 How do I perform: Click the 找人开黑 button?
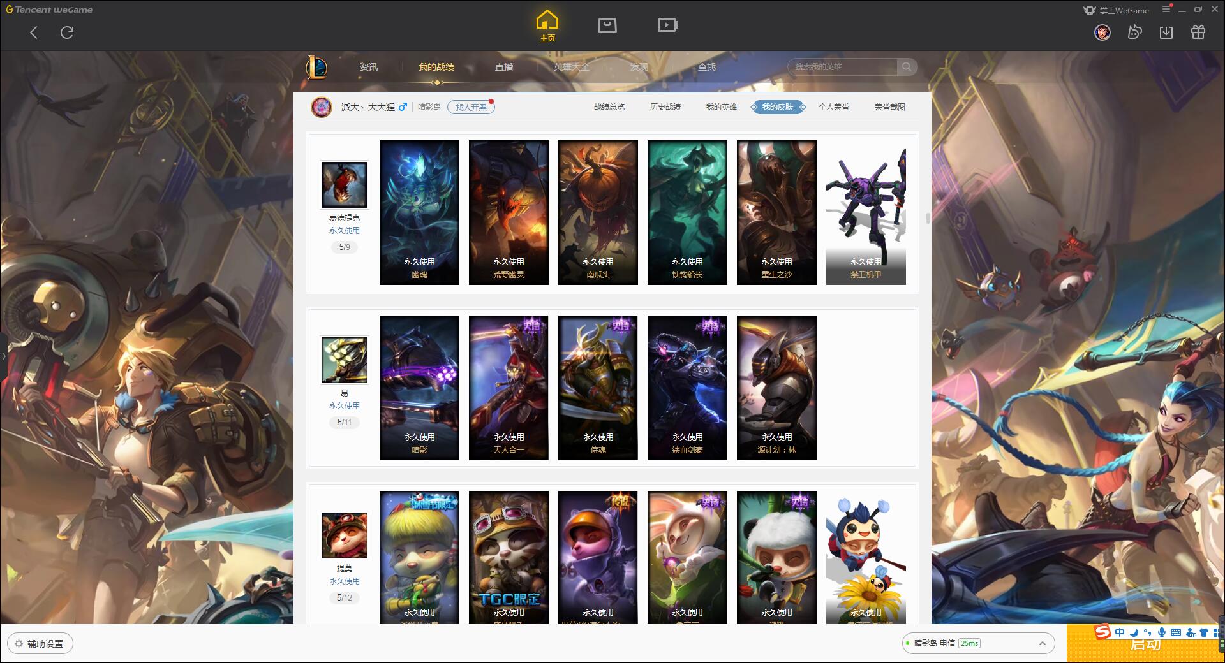[471, 107]
